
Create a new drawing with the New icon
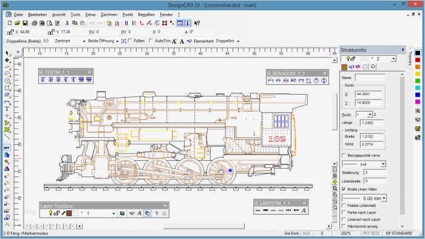10,23
